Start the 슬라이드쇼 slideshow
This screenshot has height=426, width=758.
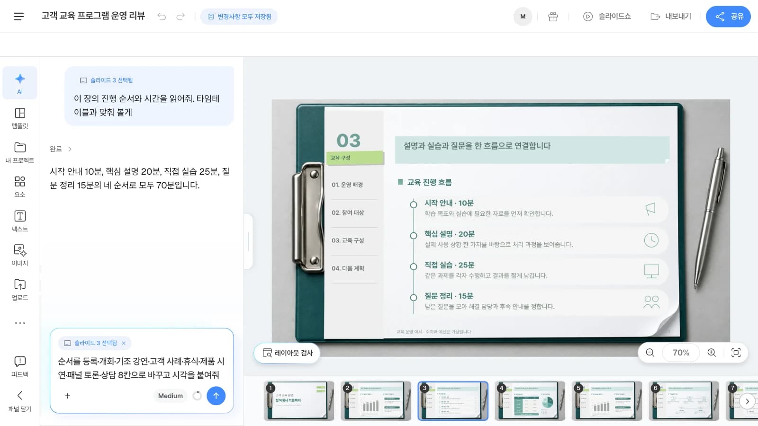click(x=607, y=17)
